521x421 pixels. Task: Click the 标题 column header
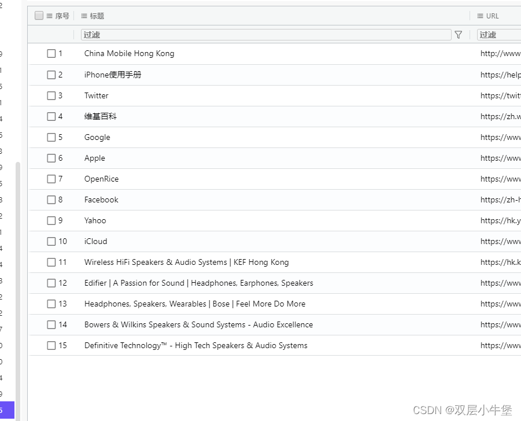click(97, 16)
